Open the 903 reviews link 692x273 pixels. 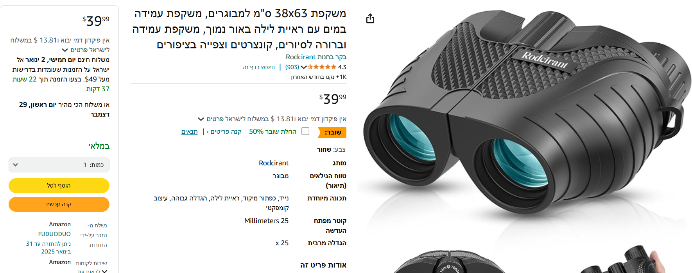[292, 67]
